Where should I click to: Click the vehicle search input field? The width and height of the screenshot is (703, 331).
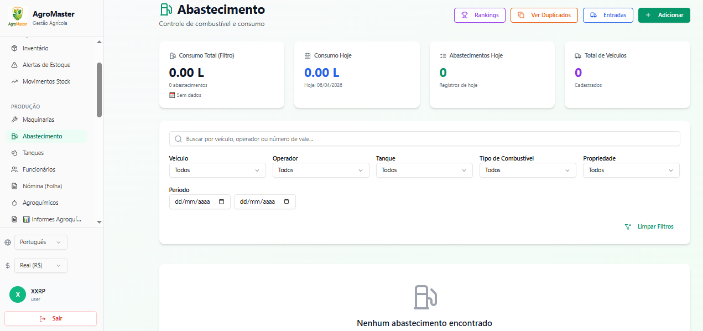424,139
